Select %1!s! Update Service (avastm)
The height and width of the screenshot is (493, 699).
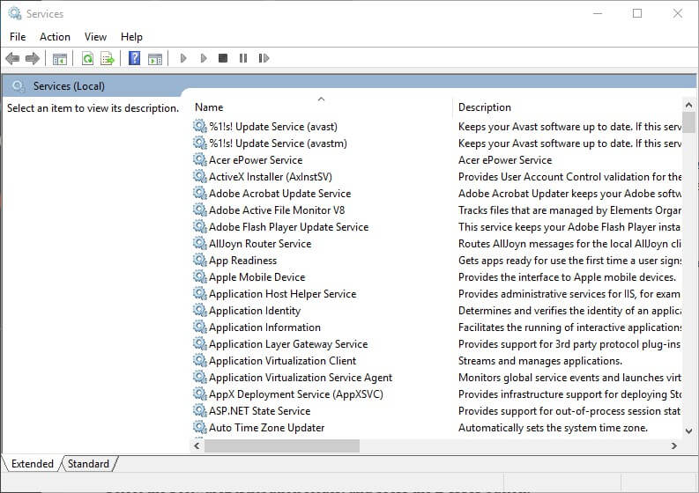(278, 143)
